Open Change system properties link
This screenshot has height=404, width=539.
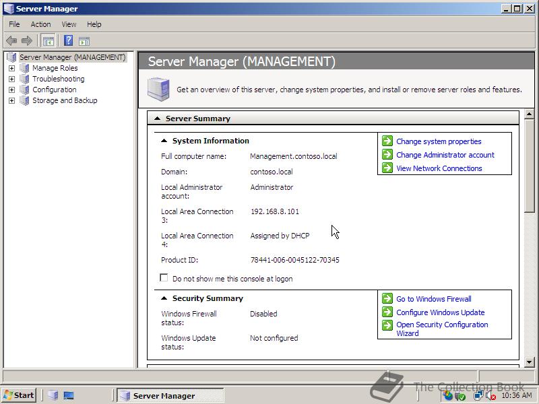click(439, 141)
